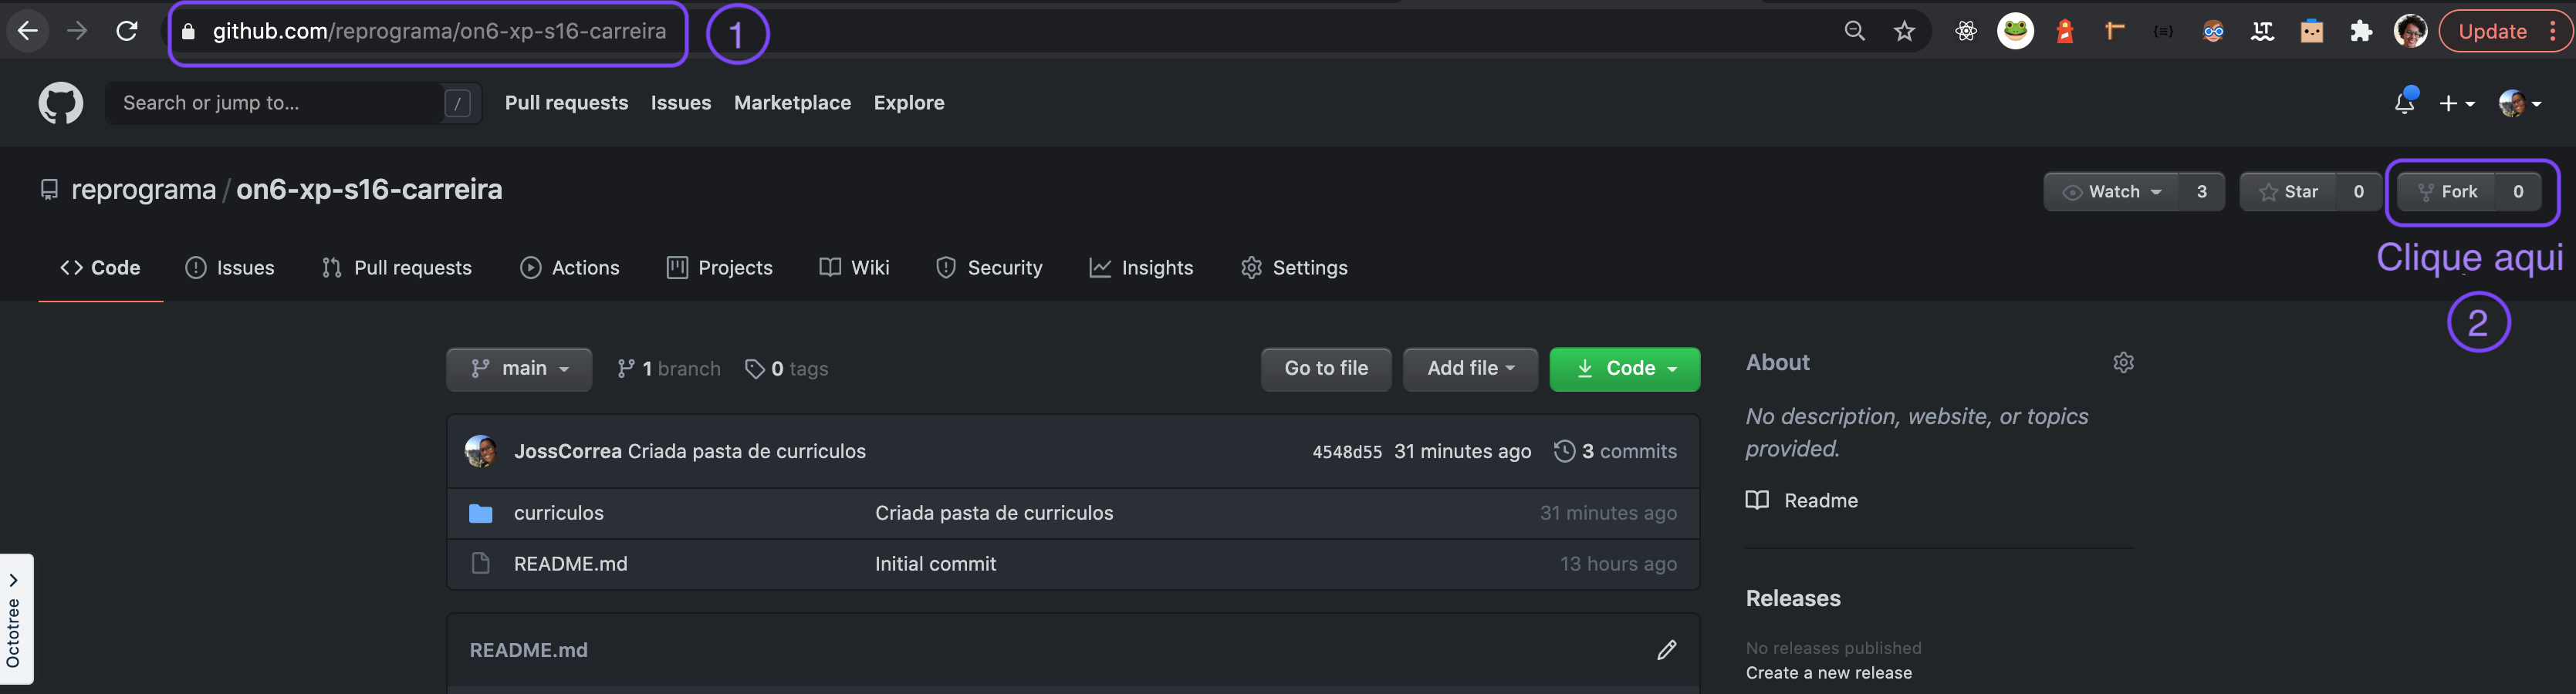Switch to the Security tab
This screenshot has width=2576, height=694.
click(989, 268)
